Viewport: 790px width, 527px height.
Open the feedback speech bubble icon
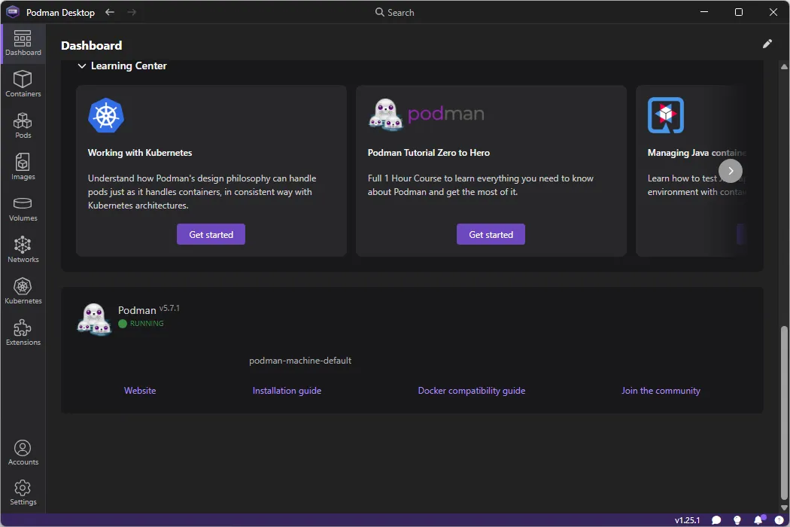click(716, 519)
